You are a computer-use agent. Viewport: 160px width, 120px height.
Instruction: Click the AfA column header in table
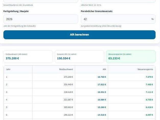[104, 69]
